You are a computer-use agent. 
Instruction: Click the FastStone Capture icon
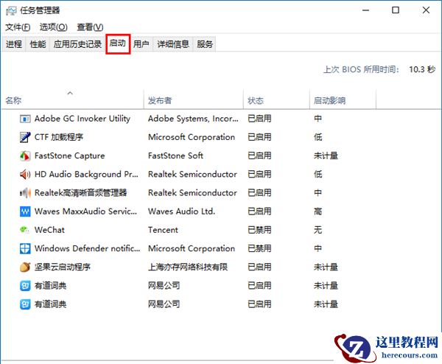point(25,156)
